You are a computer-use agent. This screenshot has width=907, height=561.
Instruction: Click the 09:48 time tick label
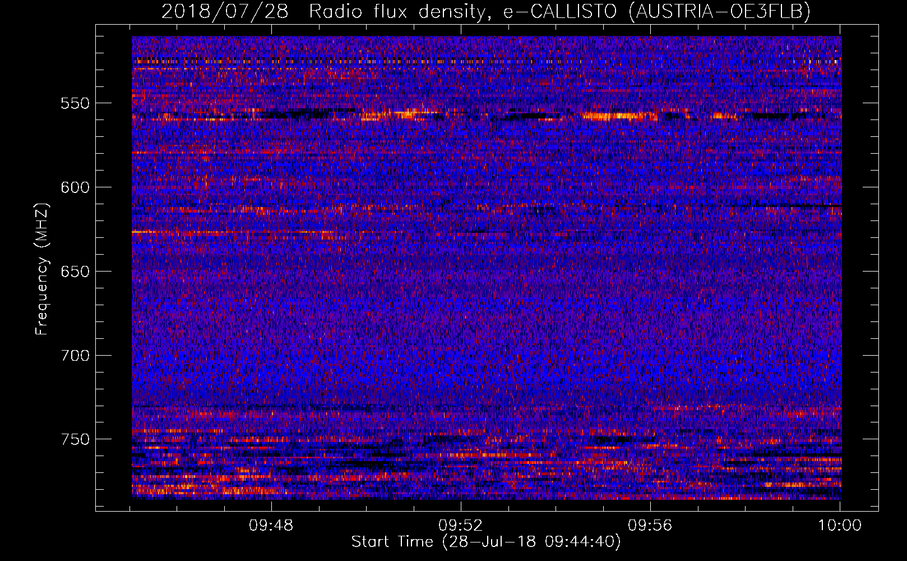coord(271,526)
